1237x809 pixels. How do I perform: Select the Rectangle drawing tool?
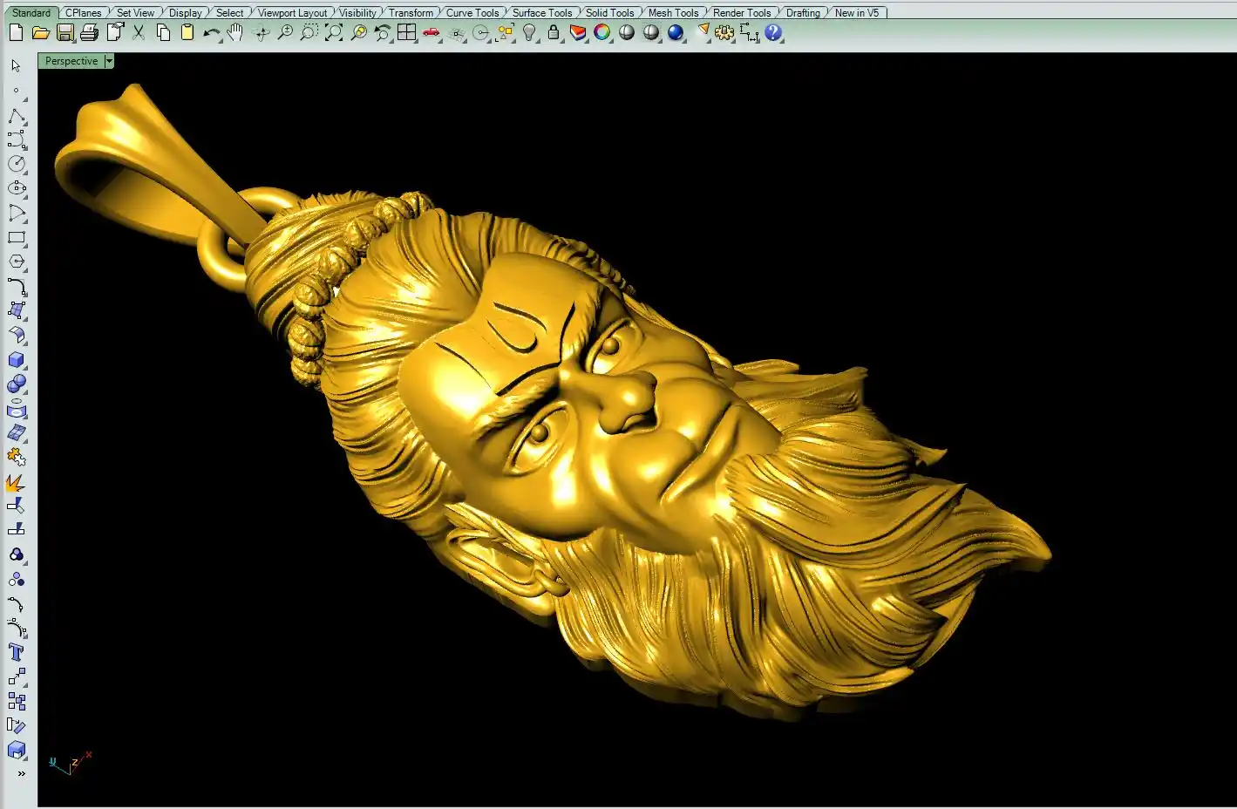click(x=17, y=237)
